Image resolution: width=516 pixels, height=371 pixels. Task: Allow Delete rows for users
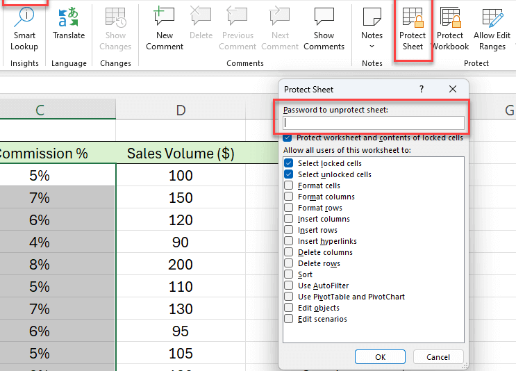click(289, 263)
